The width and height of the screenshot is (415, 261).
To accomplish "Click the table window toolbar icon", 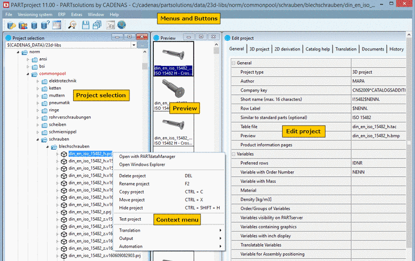I will click(56, 25).
